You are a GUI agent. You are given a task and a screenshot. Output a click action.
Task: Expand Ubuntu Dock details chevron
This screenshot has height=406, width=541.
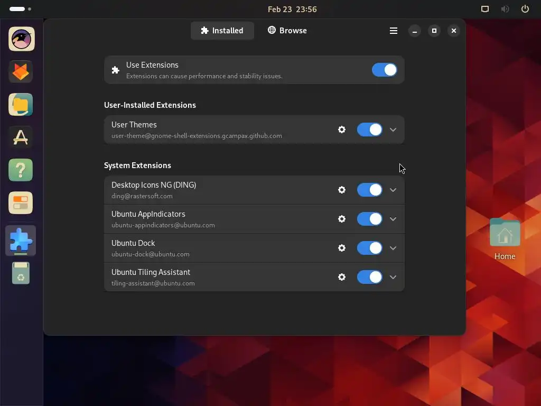(393, 248)
